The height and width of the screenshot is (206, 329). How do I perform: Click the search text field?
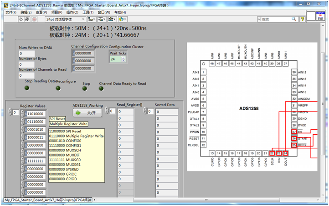(276, 19)
